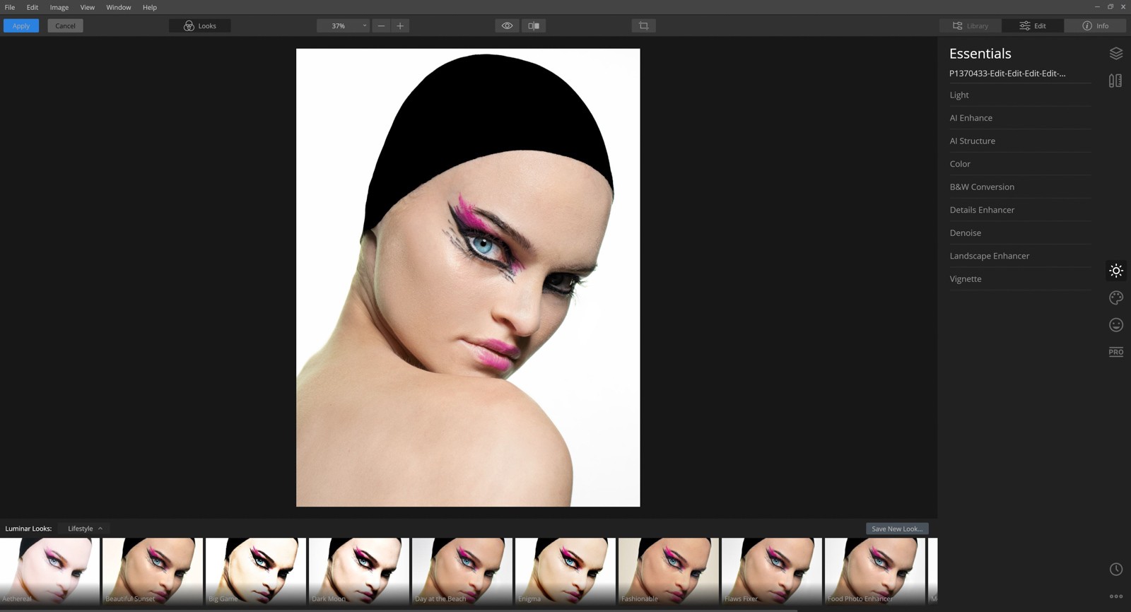Click the Apply button
The image size is (1131, 612).
[21, 26]
